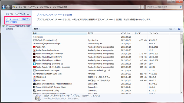Expand arrow after プログラム breadcrumb
Viewport: 184px width, 103px height.
(51, 7)
